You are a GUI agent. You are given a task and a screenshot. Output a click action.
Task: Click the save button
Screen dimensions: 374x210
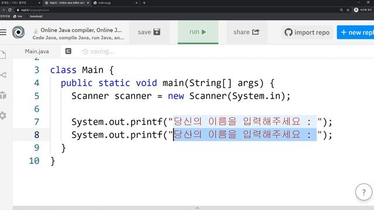[x=149, y=32]
